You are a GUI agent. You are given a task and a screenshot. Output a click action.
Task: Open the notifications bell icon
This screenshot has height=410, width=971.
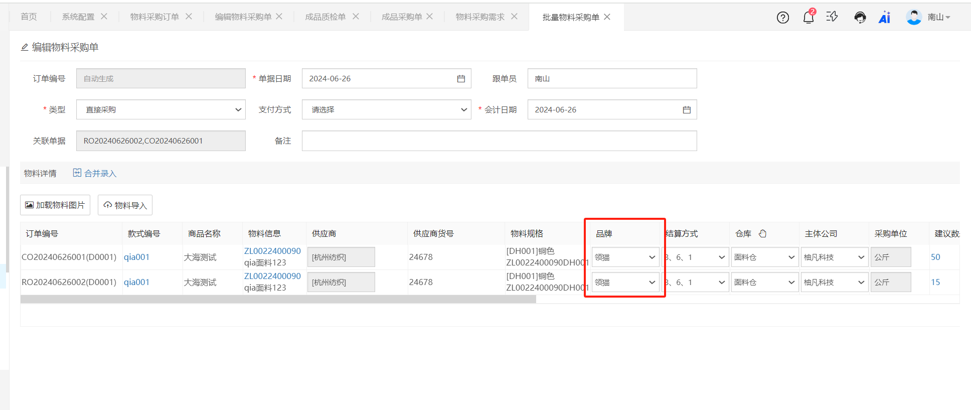point(808,18)
